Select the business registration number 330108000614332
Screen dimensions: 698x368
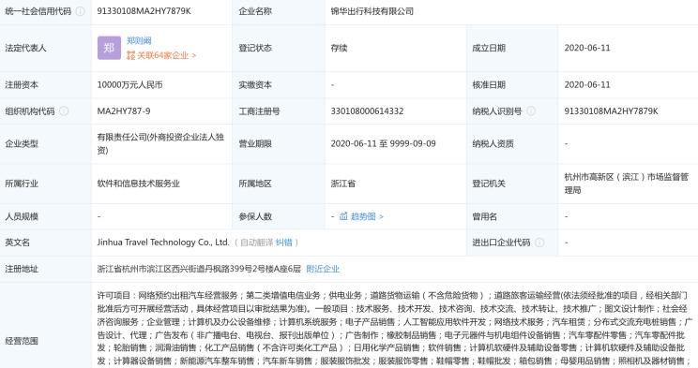tap(367, 111)
